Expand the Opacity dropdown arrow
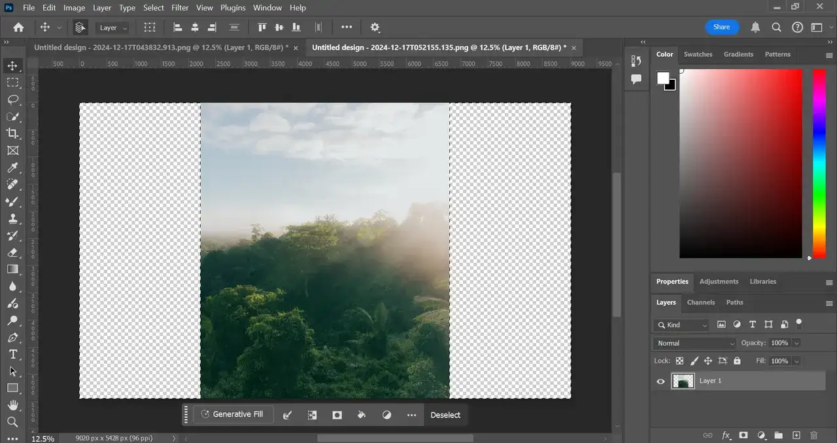837x443 pixels. [796, 343]
